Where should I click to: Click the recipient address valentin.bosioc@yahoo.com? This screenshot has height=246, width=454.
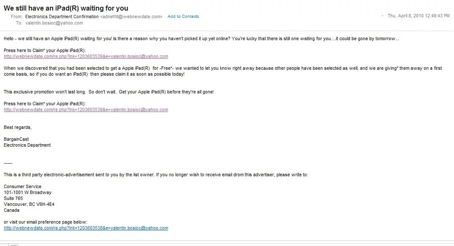tap(54, 23)
